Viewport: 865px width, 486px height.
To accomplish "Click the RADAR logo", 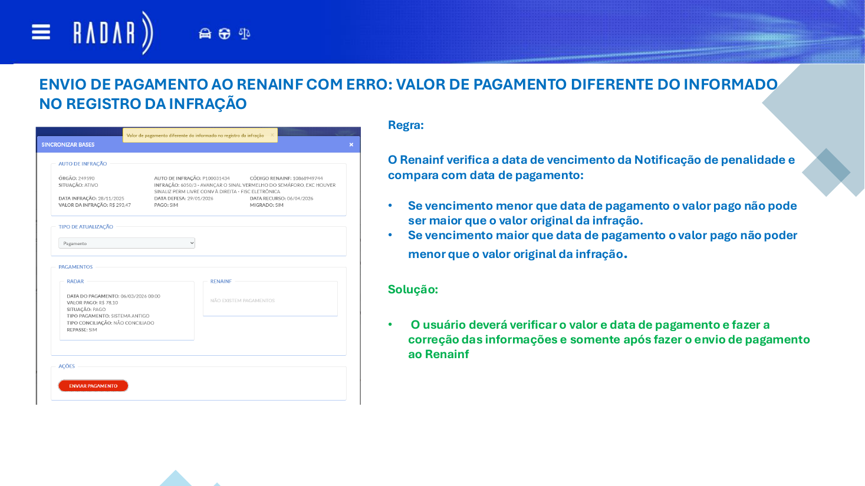I will [113, 33].
